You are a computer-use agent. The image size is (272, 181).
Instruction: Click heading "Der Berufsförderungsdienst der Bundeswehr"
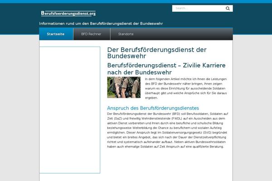pyautogui.click(x=157, y=53)
